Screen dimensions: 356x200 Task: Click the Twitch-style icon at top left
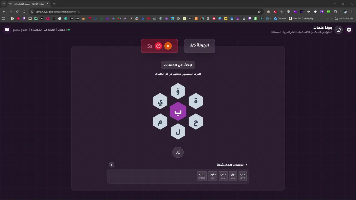7,30
